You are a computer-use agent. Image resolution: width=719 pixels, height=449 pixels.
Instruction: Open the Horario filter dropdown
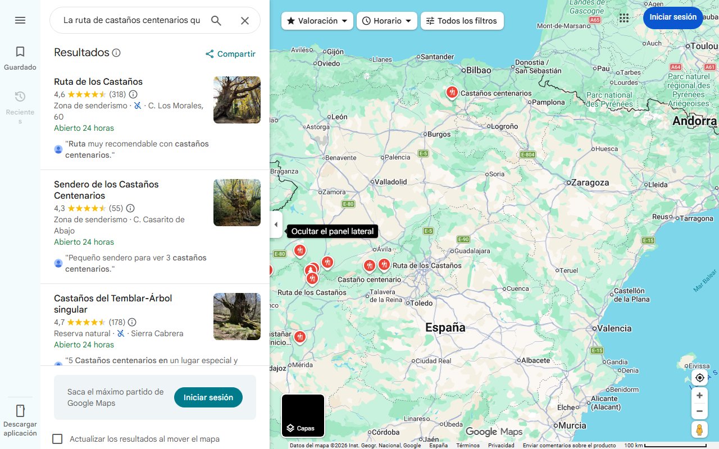387,21
